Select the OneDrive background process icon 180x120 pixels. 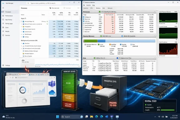[23, 43]
